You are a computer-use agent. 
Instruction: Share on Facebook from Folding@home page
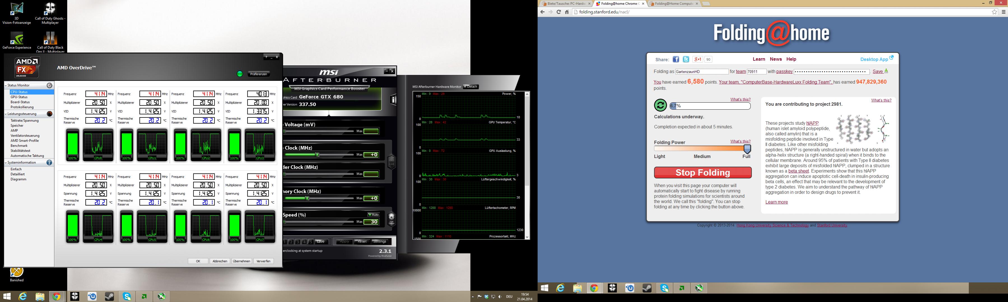coord(676,59)
